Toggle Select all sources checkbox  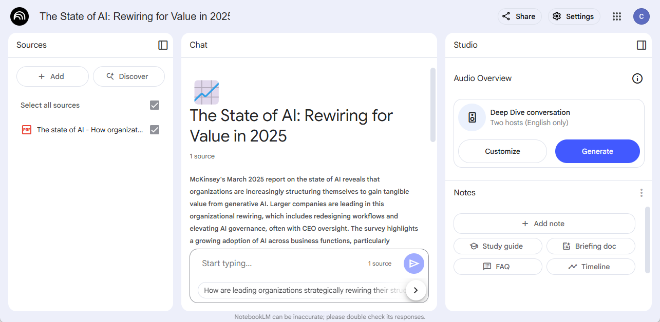(155, 105)
